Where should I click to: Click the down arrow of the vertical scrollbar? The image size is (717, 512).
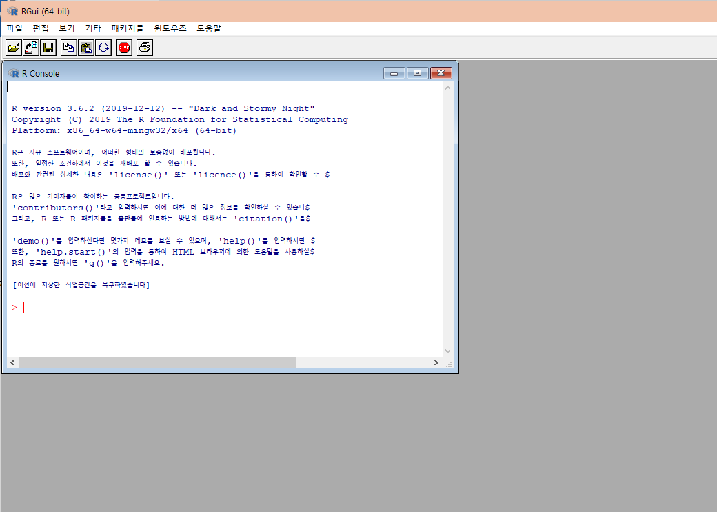[x=447, y=351]
